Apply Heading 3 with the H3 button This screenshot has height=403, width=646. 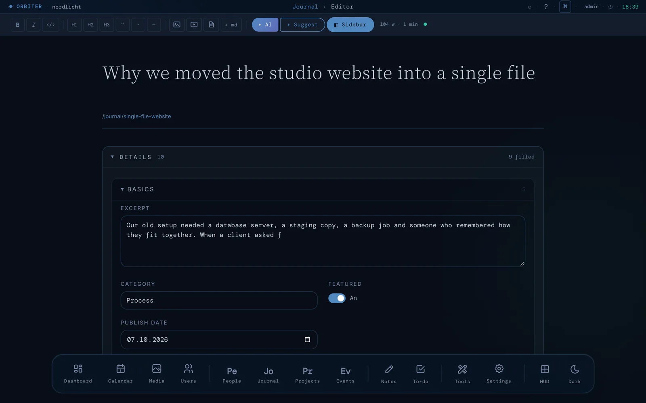point(107,25)
